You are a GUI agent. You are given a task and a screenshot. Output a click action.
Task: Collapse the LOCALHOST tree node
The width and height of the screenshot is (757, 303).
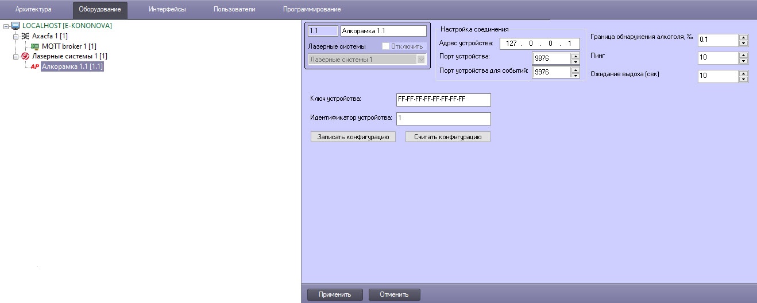[6, 26]
